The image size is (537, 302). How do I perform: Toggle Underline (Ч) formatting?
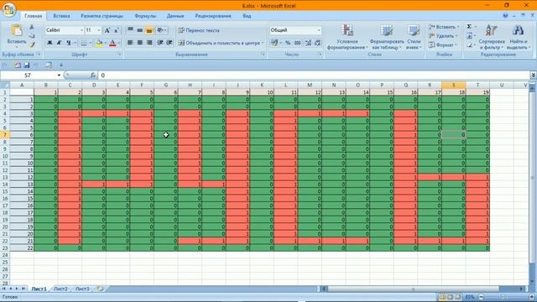[69, 43]
